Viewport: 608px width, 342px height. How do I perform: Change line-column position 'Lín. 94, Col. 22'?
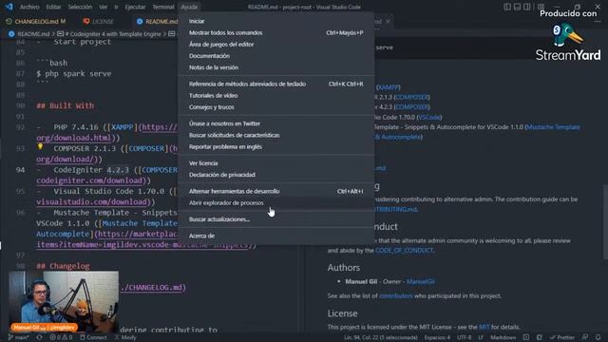click(380, 337)
